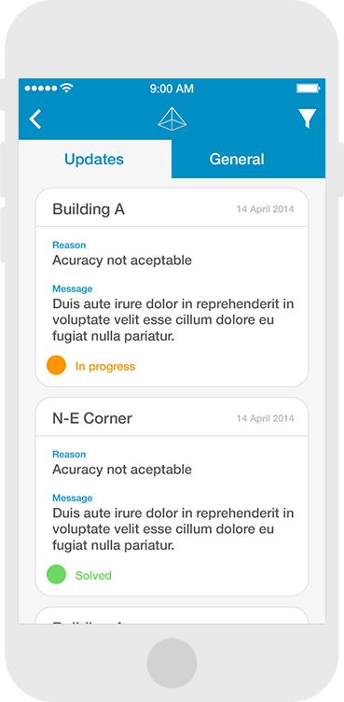
Task: Tap Building A message text
Action: [173, 320]
